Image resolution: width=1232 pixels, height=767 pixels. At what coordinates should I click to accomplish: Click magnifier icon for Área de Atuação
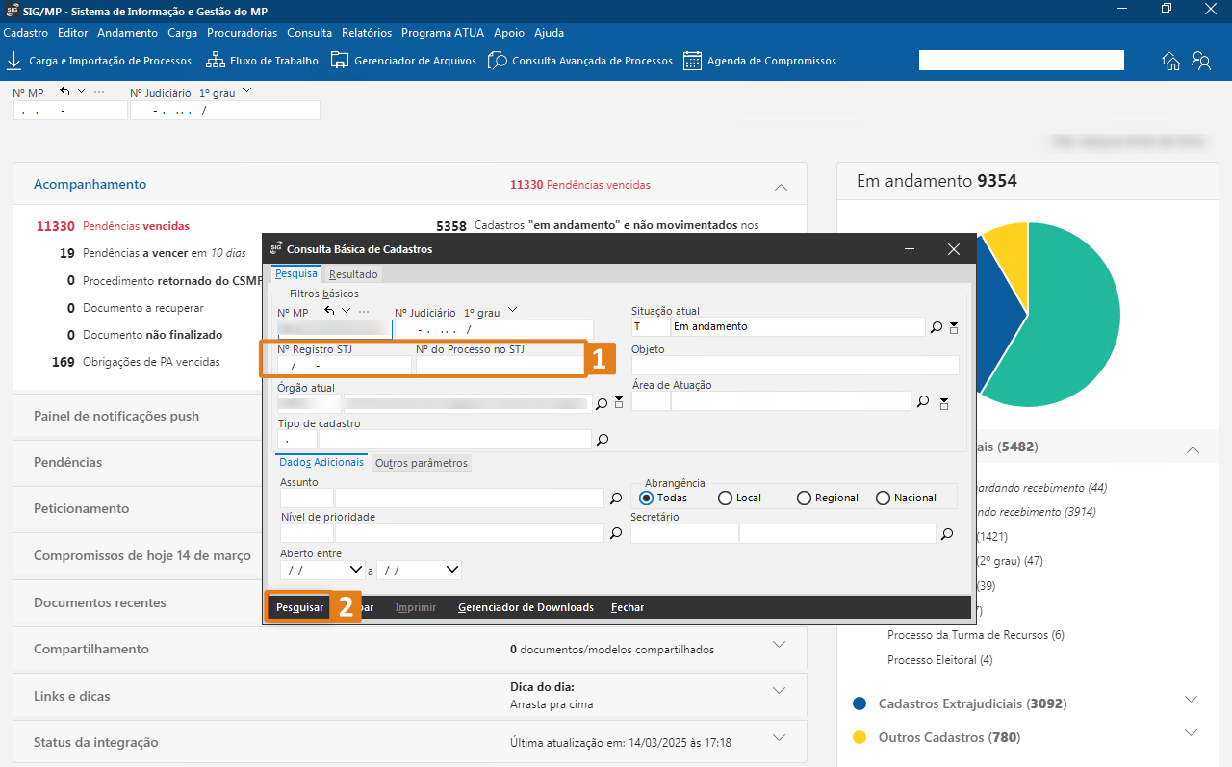pos(923,401)
